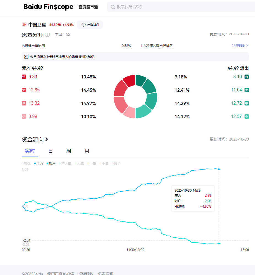Viewport: 255px width, 275px height.
Task: Click the red 中 inflow badge
Action: pyautogui.click(x=24, y=103)
